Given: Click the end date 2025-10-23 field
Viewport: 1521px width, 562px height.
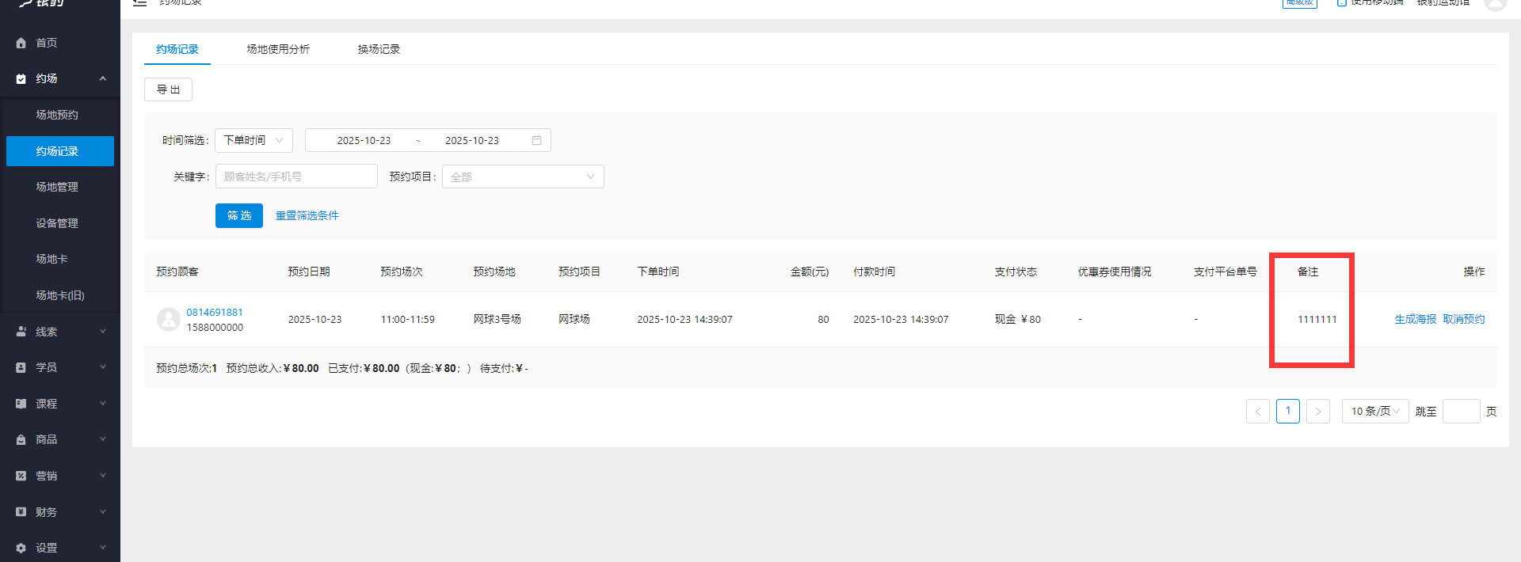Looking at the screenshot, I should [472, 140].
